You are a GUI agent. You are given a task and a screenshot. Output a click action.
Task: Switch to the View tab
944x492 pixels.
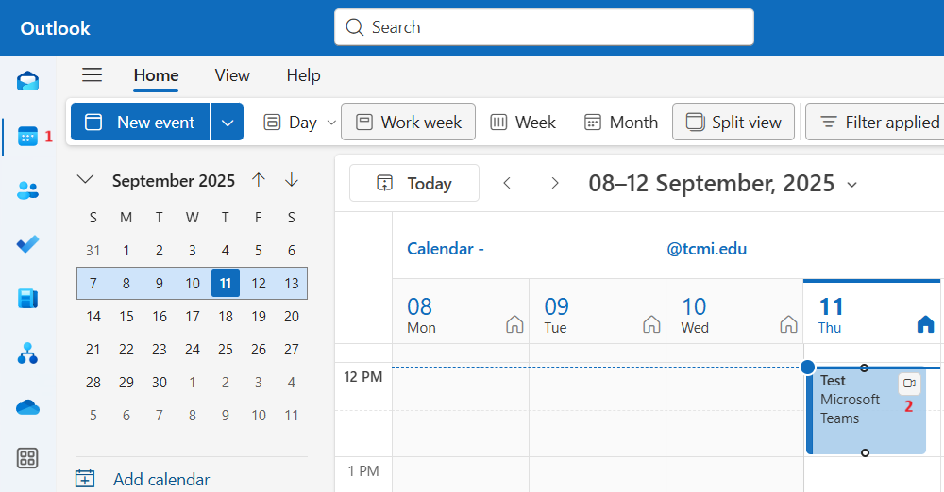232,75
